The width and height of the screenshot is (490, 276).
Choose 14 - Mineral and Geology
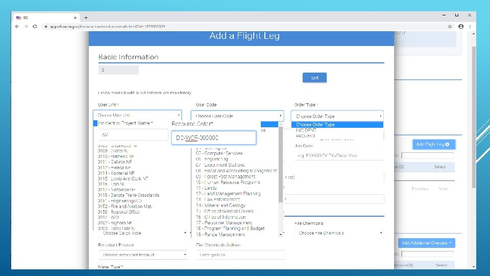[220, 205]
